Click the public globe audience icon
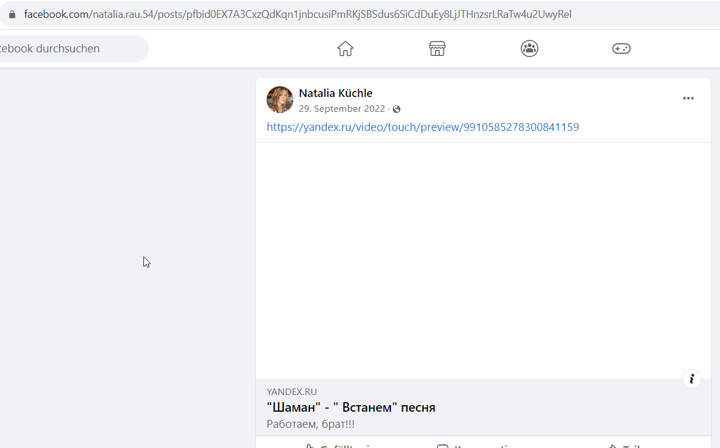Screen dimensions: 720x448 click(397, 109)
